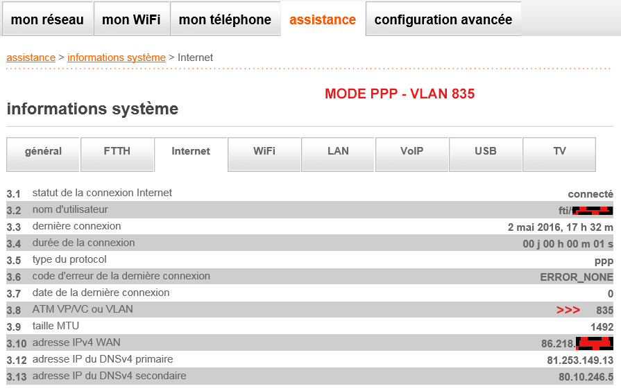Open the FTTH sub-tab

(x=117, y=151)
